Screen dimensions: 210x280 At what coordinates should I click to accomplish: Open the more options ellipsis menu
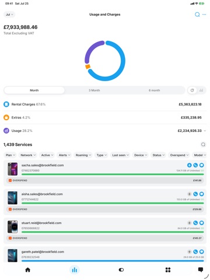[x=204, y=15]
